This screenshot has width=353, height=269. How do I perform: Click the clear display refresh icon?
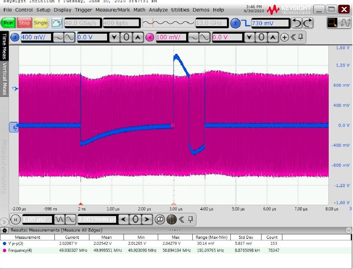point(57,23)
